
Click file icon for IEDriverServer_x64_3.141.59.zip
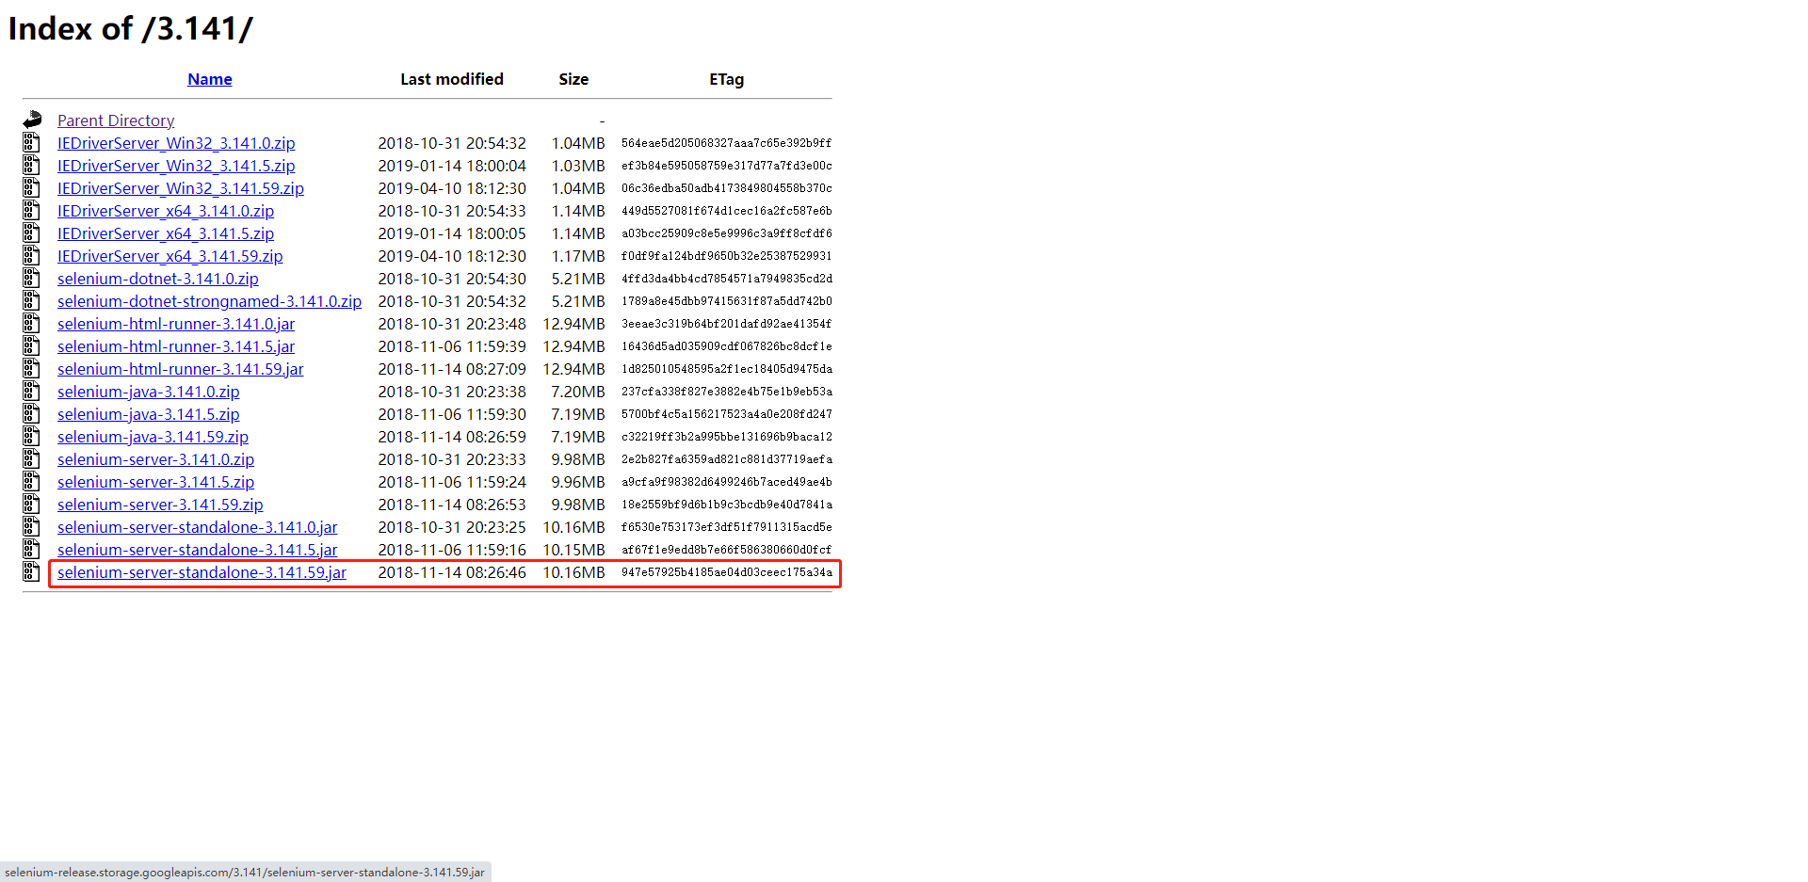(31, 255)
